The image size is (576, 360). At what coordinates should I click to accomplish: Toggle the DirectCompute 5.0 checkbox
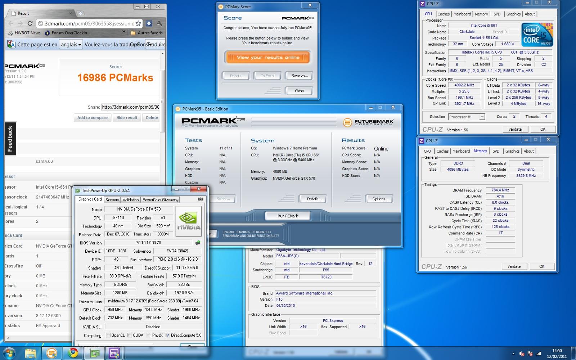(168, 335)
